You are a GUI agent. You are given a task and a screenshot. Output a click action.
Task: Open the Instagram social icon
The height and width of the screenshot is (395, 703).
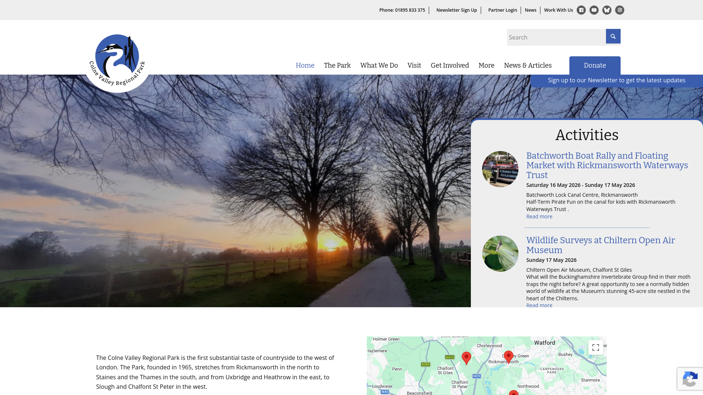620,10
